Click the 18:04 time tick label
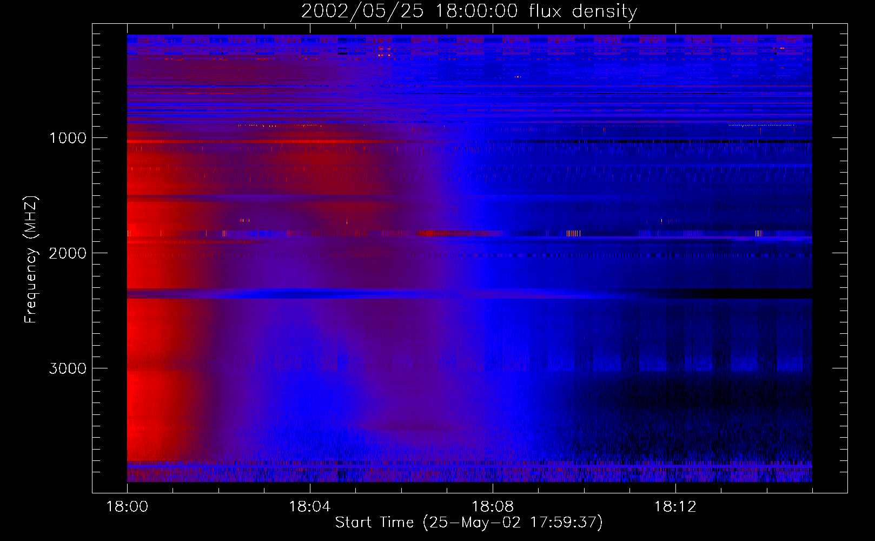The height and width of the screenshot is (541, 875). (x=309, y=507)
